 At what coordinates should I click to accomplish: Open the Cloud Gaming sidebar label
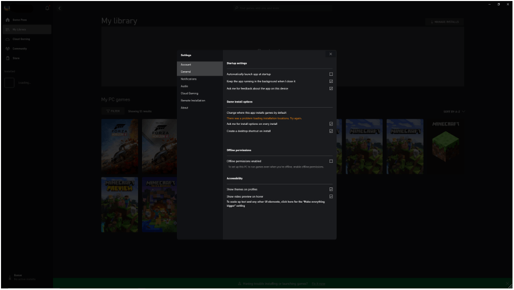click(21, 39)
